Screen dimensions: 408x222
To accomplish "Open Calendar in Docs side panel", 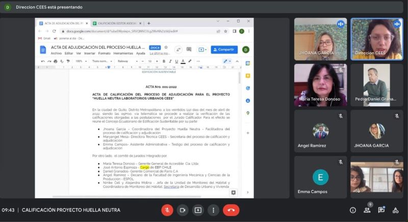I will (x=248, y=63).
